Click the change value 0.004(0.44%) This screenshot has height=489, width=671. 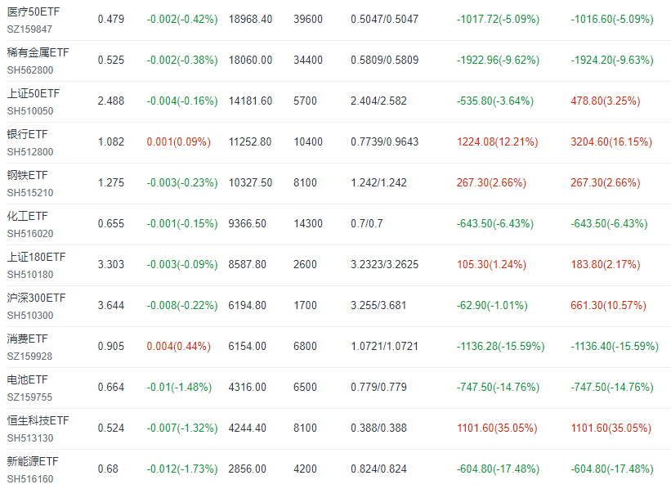click(179, 346)
